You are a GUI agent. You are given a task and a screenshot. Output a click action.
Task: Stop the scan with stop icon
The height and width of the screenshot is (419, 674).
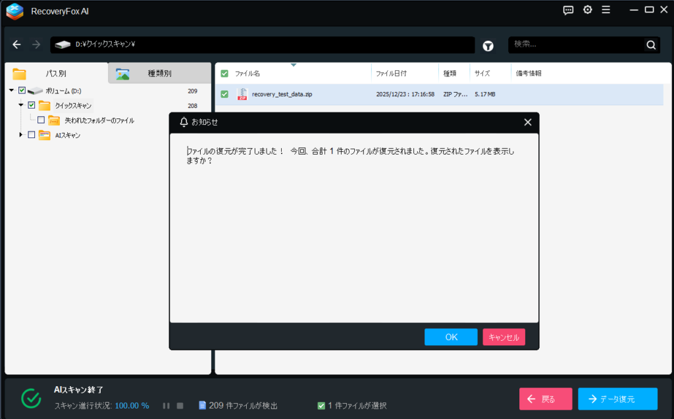click(180, 406)
